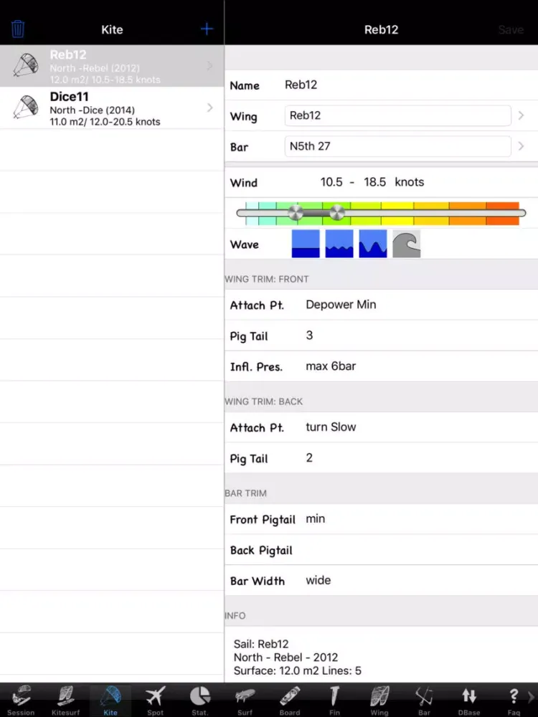Open the Surf tab

click(x=245, y=700)
